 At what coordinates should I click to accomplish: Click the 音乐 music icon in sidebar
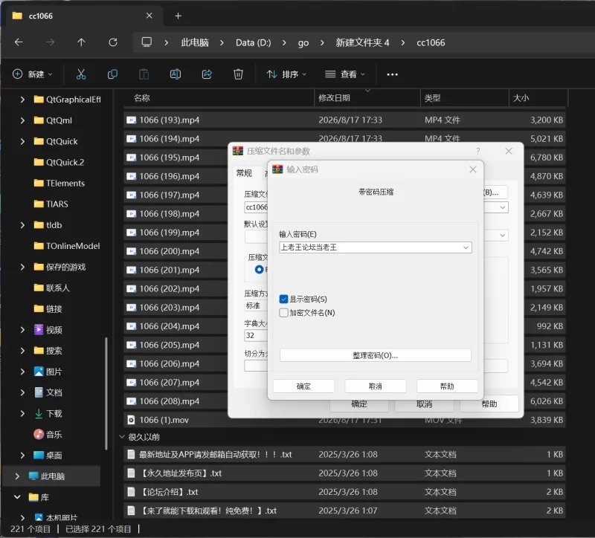pos(39,434)
